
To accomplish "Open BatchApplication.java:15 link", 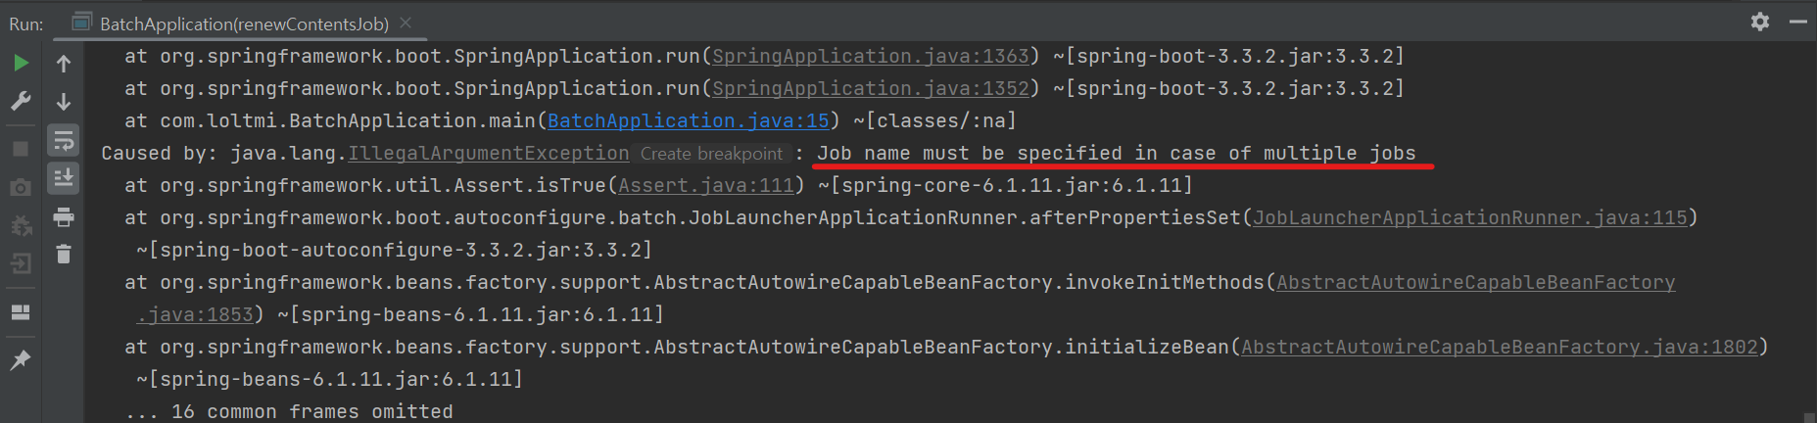I will click(x=689, y=120).
